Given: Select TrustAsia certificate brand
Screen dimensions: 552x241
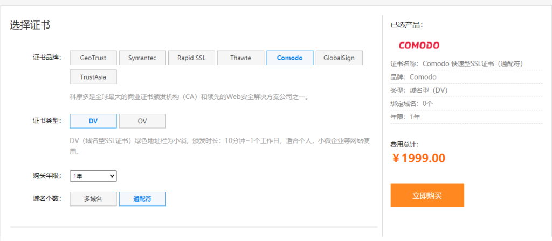Looking at the screenshot, I should tap(93, 77).
